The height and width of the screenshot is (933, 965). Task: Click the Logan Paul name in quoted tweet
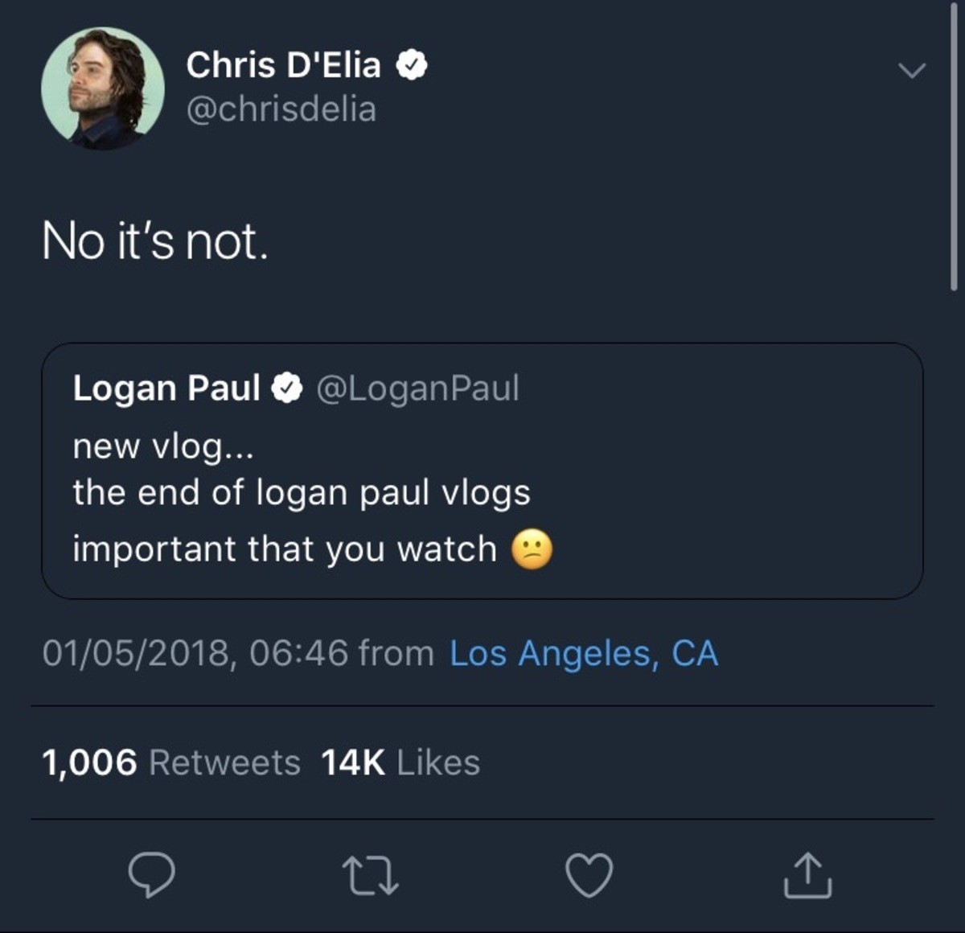pos(166,388)
